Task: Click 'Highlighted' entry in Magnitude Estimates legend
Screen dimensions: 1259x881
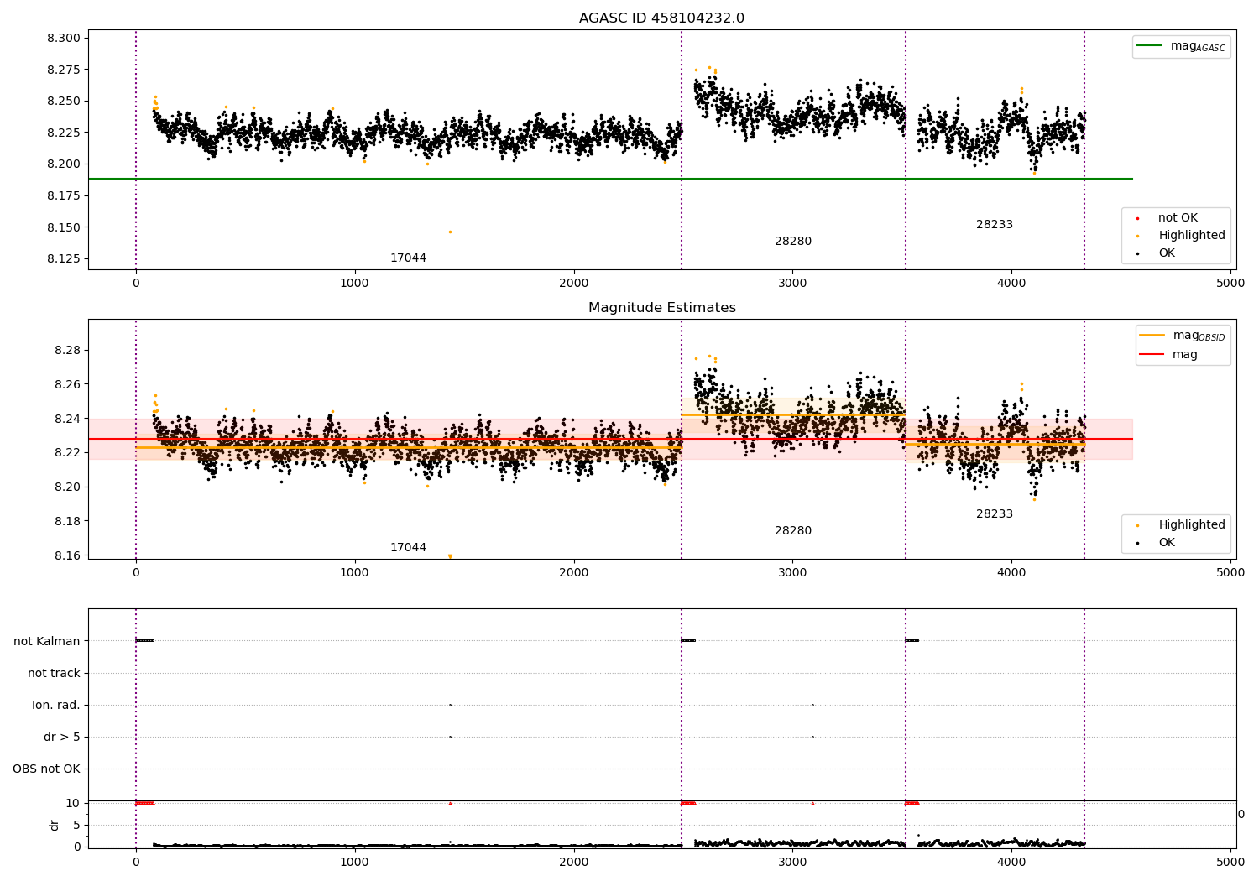Action: (x=1191, y=525)
